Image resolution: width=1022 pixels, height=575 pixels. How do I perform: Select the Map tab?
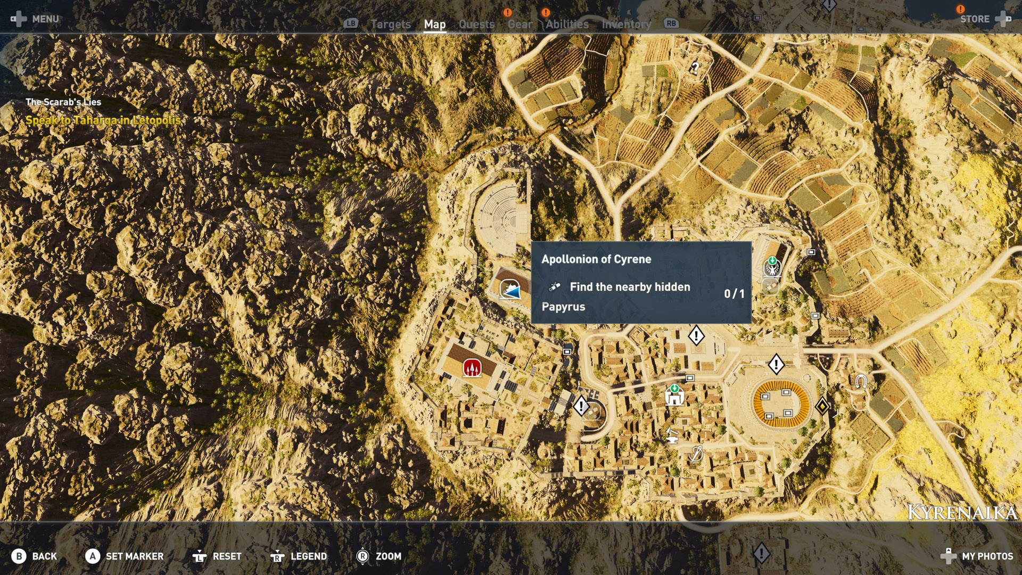(x=435, y=24)
